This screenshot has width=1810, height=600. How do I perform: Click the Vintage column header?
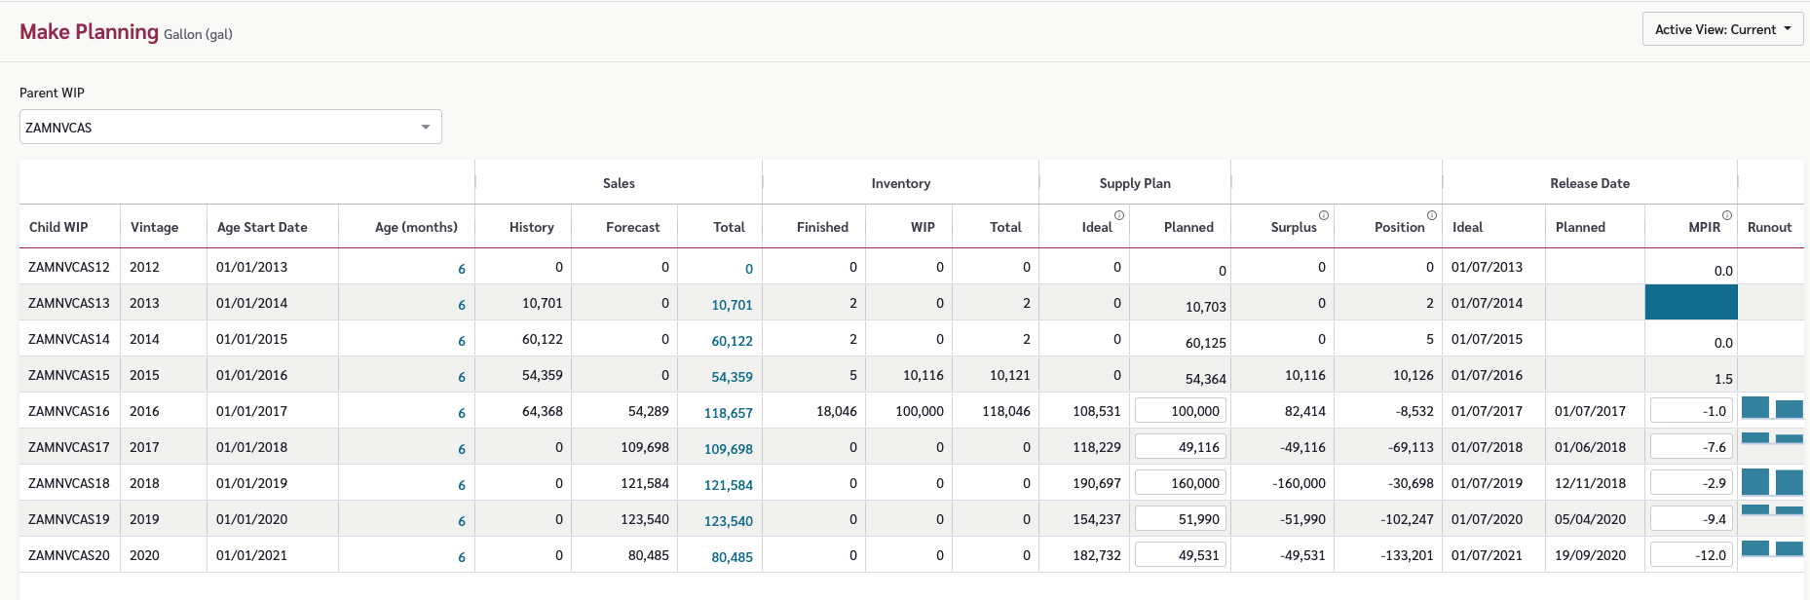155,227
